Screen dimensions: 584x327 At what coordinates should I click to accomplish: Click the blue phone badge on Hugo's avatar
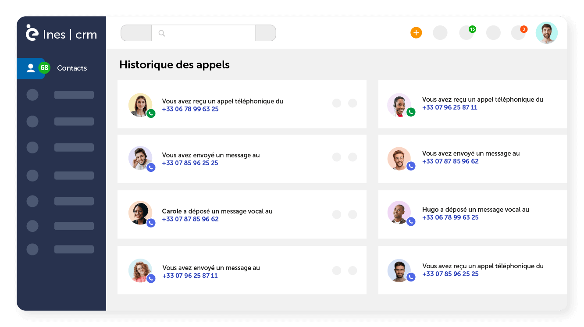[x=411, y=221]
